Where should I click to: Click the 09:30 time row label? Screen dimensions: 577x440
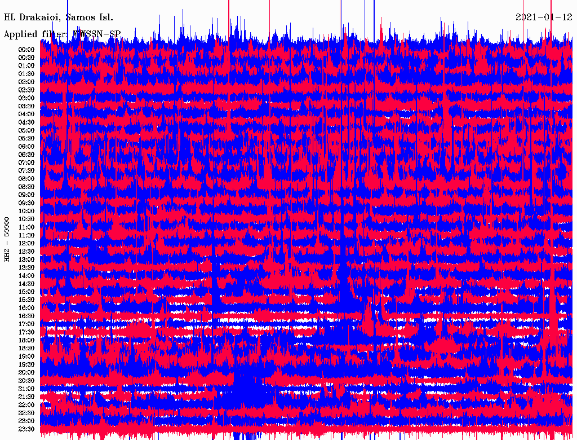pos(26,203)
